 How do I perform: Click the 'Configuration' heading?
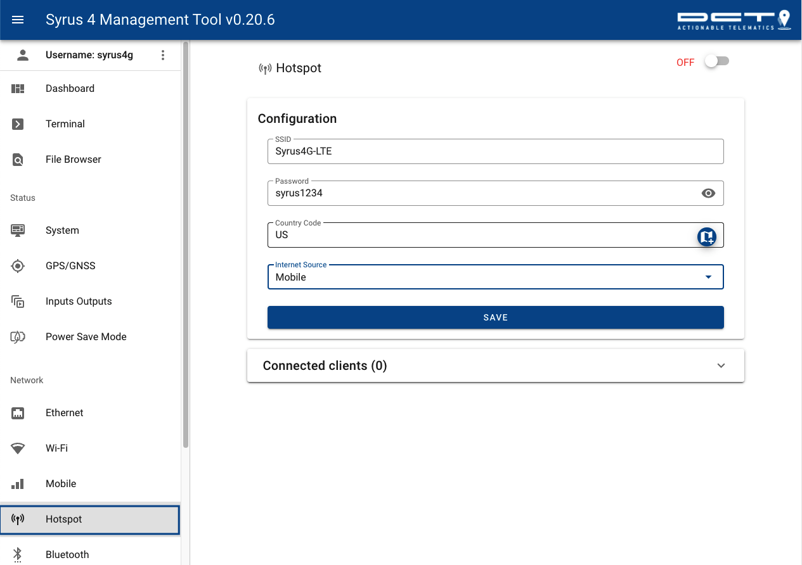(297, 118)
